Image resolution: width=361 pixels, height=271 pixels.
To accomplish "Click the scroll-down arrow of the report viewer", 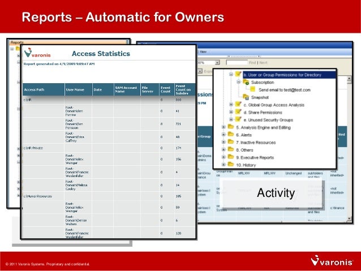I will coord(349,218).
